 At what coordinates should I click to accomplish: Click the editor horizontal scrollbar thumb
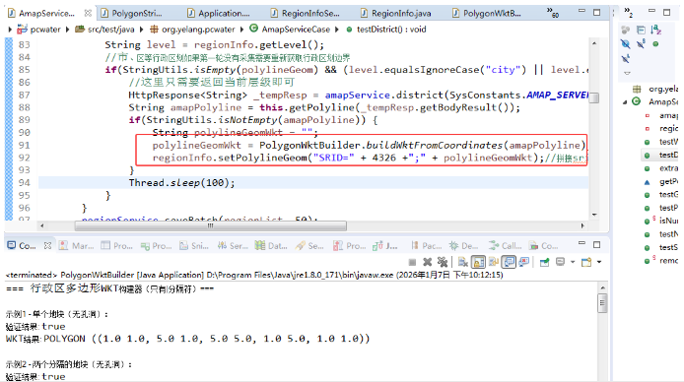(211, 225)
